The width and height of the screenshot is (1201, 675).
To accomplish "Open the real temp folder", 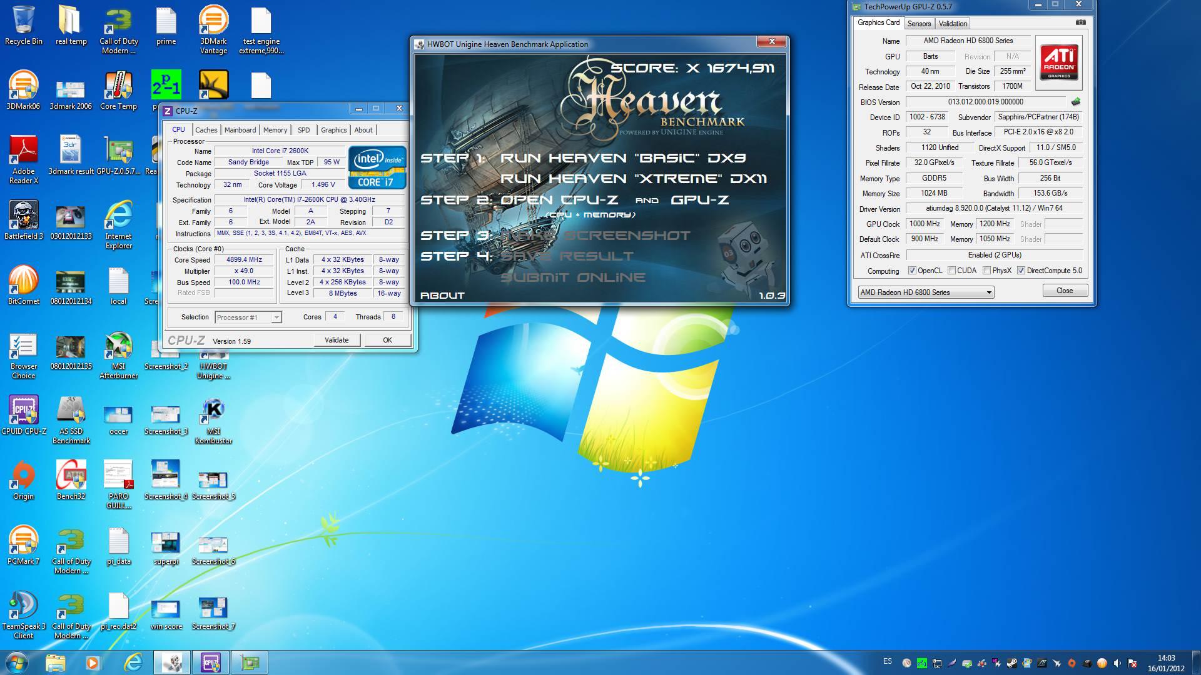I will pos(71,26).
